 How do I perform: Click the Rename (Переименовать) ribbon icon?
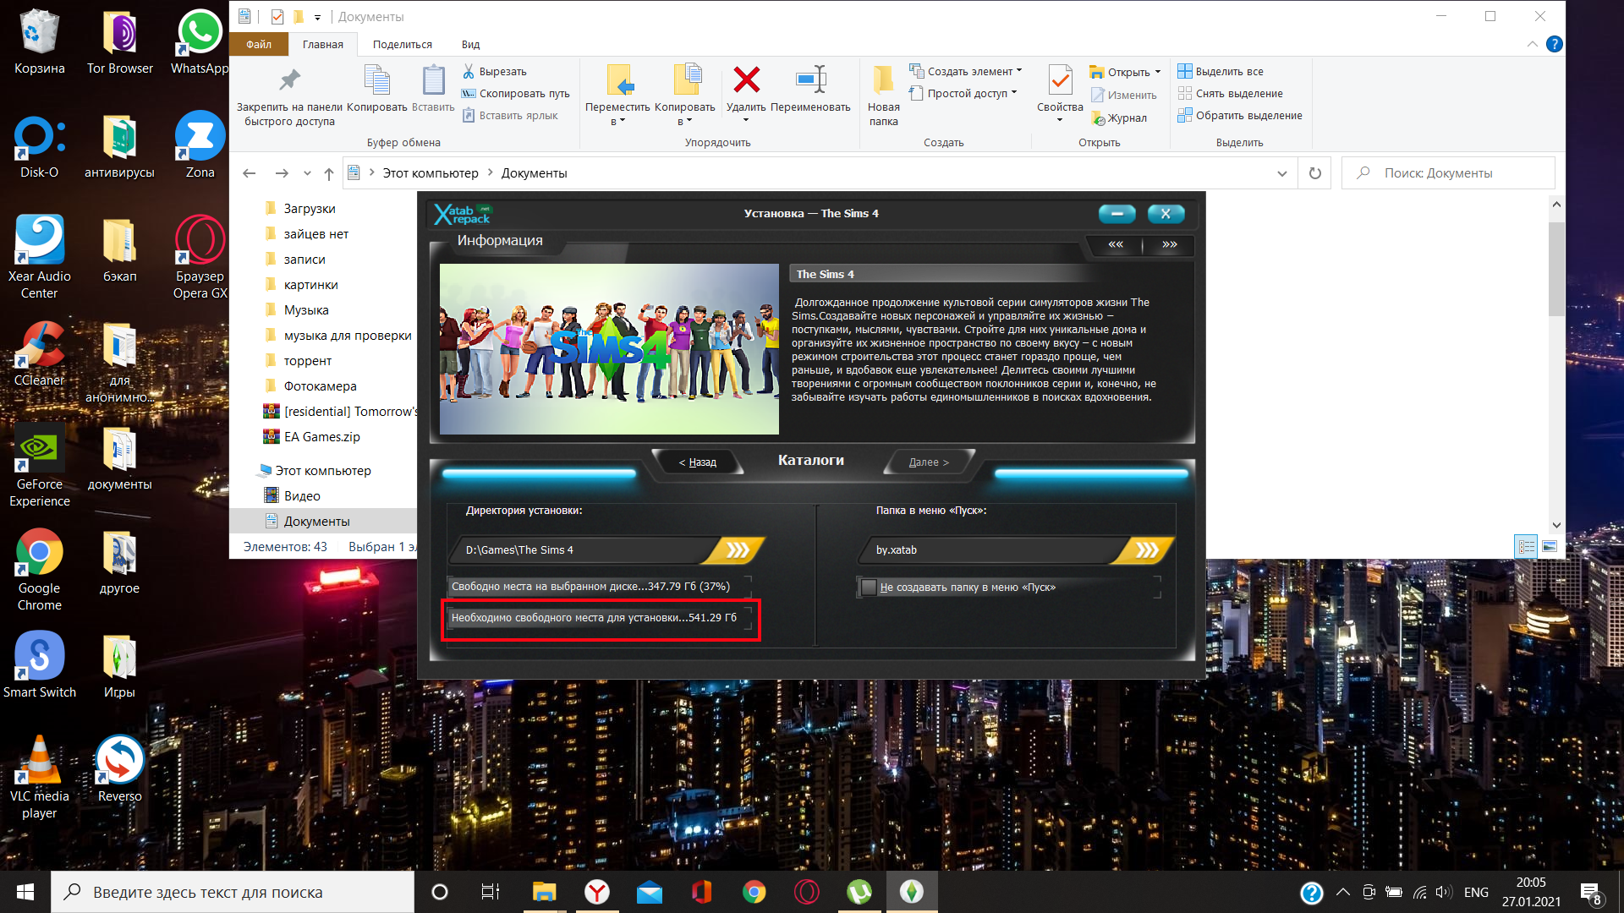point(810,80)
